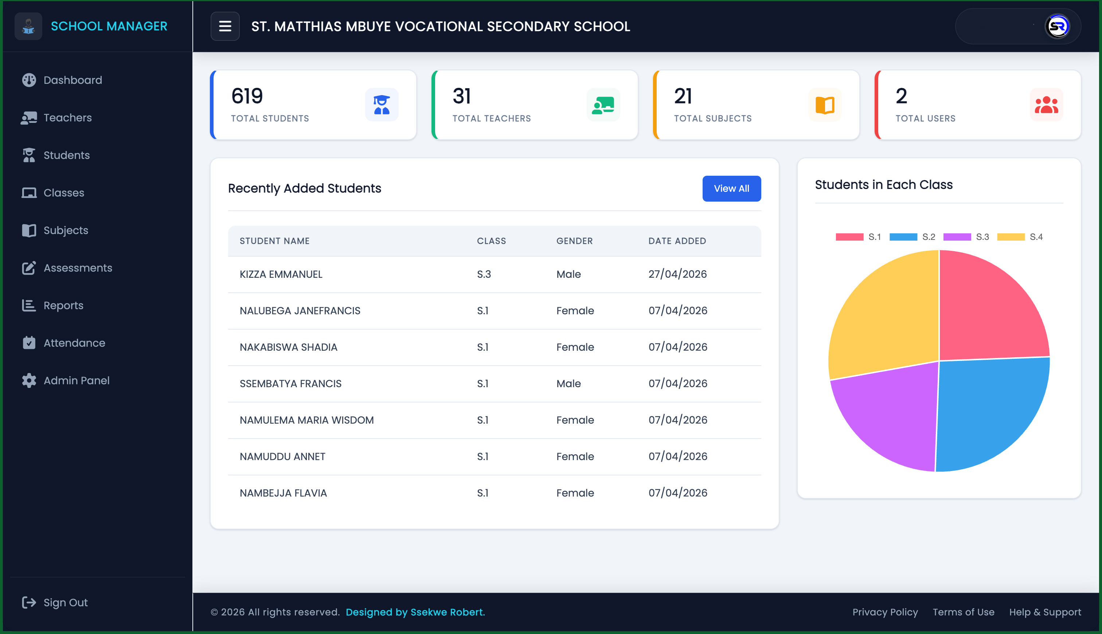Image resolution: width=1102 pixels, height=634 pixels.
Task: Go to the Teachers menu item
Action: (x=67, y=117)
